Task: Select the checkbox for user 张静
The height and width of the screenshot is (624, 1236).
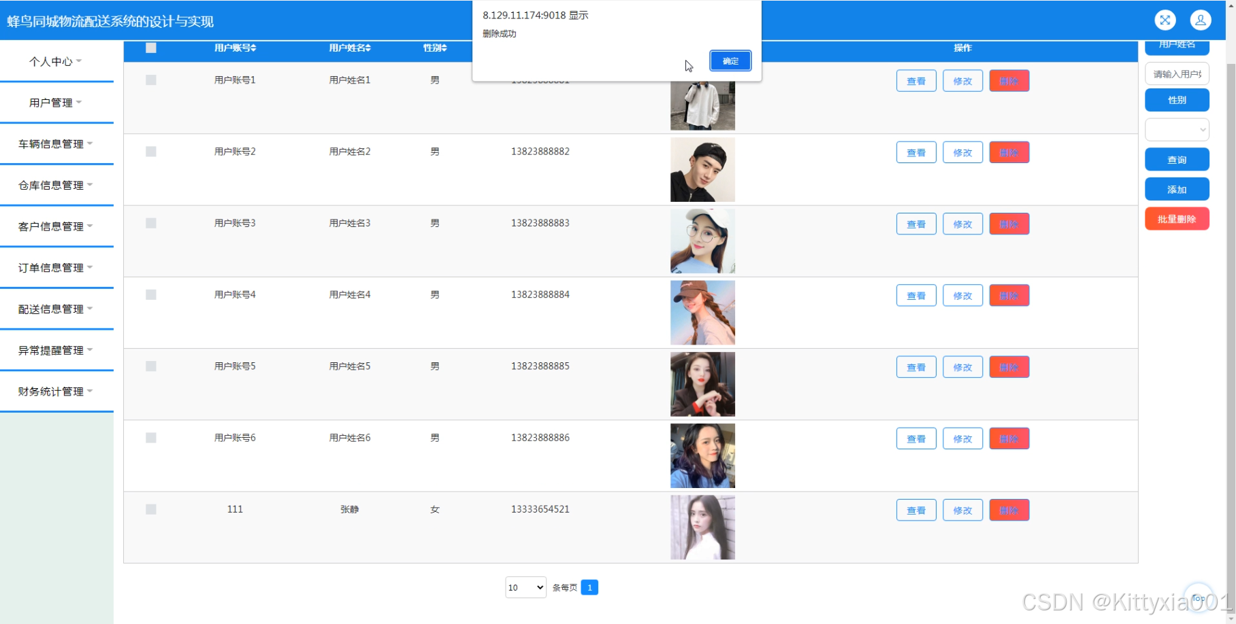Action: (x=151, y=509)
